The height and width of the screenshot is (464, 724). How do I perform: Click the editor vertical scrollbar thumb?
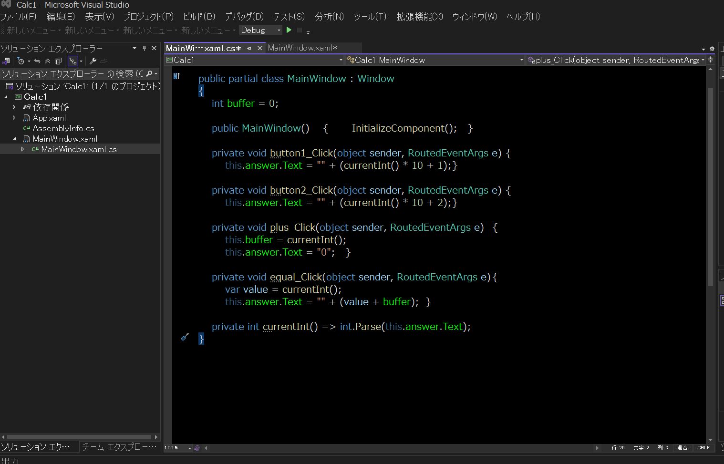(x=710, y=186)
